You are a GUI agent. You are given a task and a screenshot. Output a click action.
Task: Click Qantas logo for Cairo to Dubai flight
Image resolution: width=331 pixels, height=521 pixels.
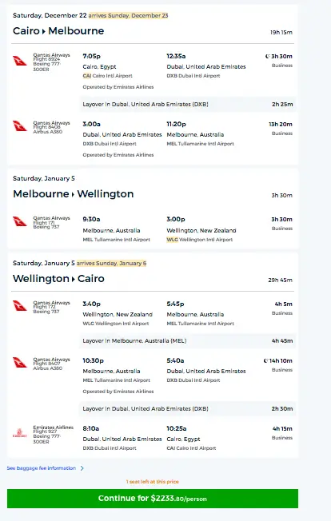[20, 61]
